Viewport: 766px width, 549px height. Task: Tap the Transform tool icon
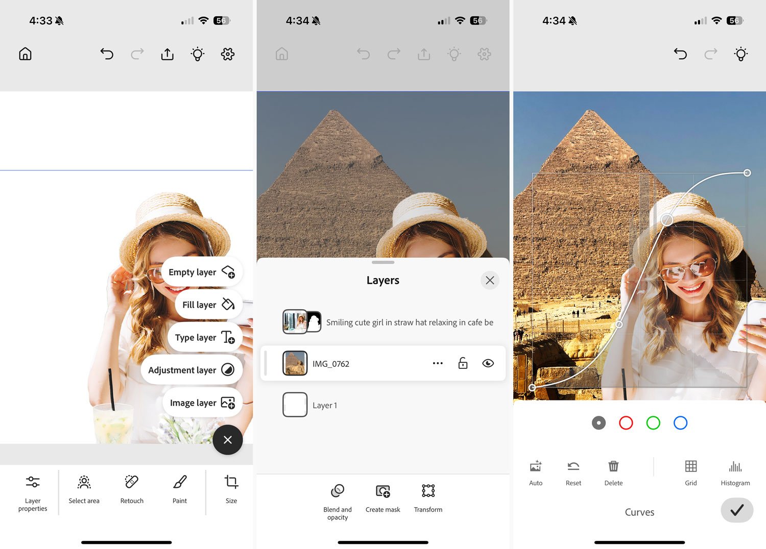tap(428, 491)
